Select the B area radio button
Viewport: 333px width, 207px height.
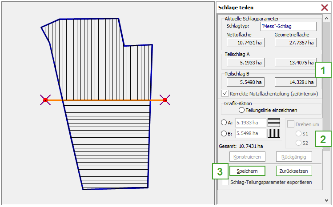coord(224,133)
